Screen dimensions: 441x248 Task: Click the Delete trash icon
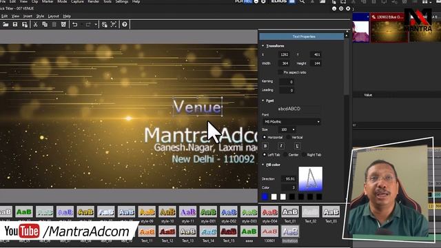pos(63,25)
